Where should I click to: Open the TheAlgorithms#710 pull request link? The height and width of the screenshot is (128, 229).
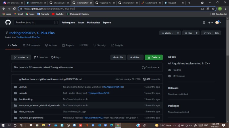click(99, 93)
